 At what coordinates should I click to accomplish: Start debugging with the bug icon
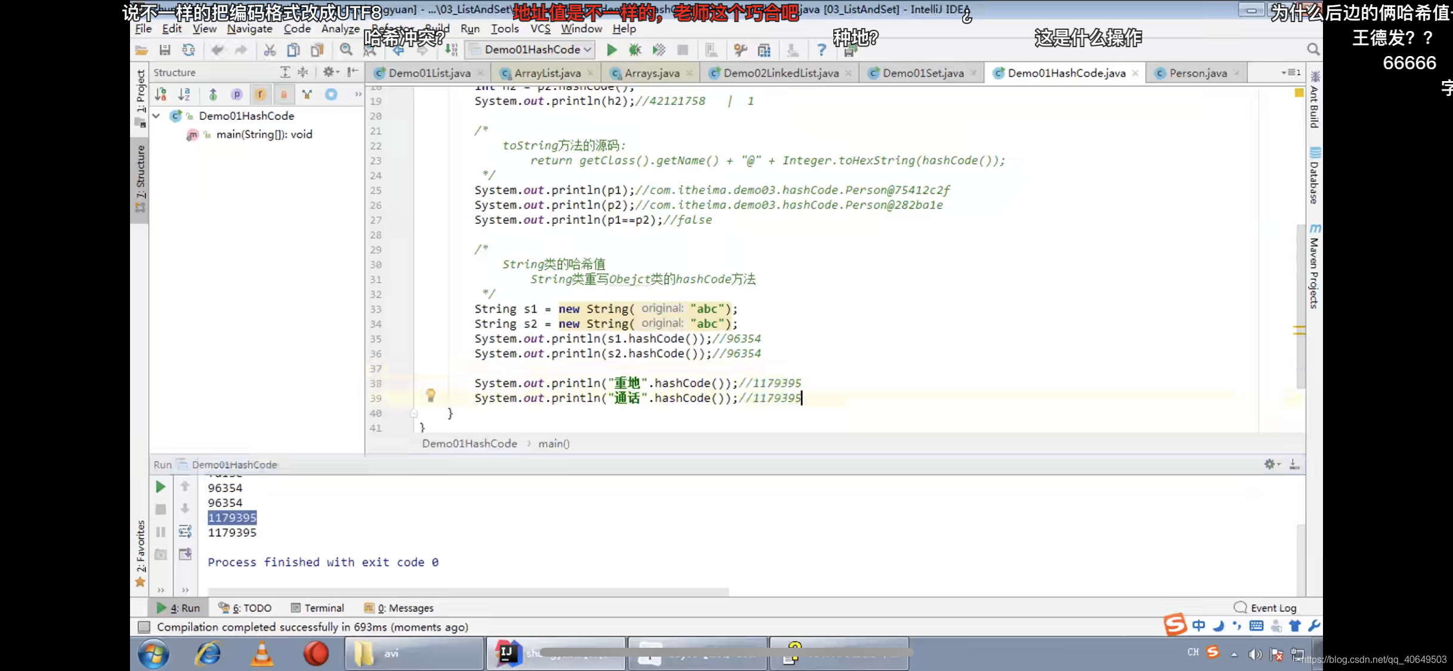[635, 50]
